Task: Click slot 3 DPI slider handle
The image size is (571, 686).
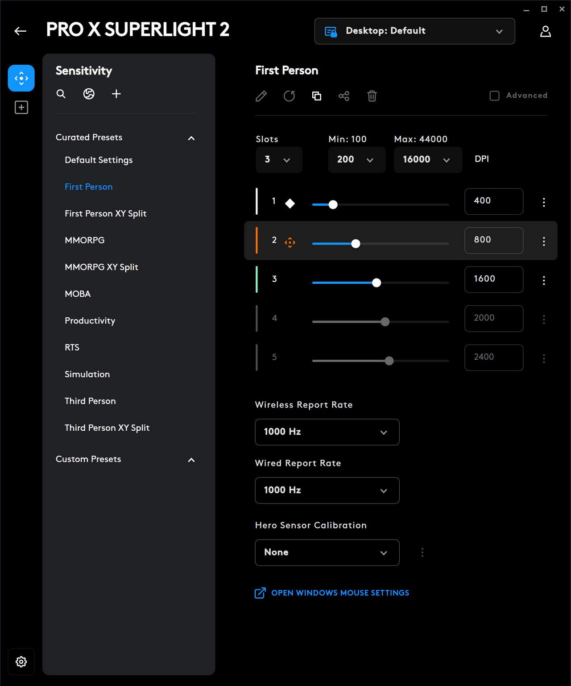Action: tap(377, 283)
